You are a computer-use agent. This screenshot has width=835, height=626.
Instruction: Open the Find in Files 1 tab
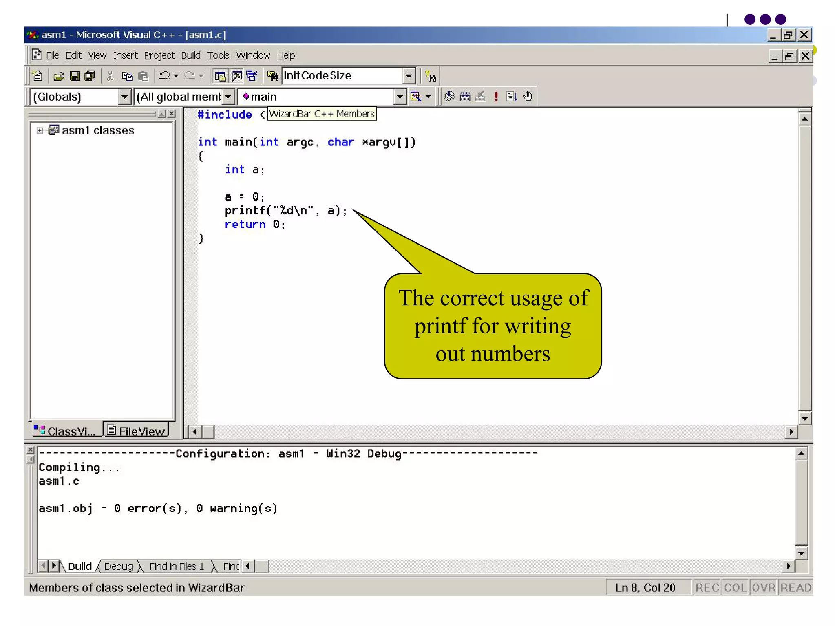(176, 566)
